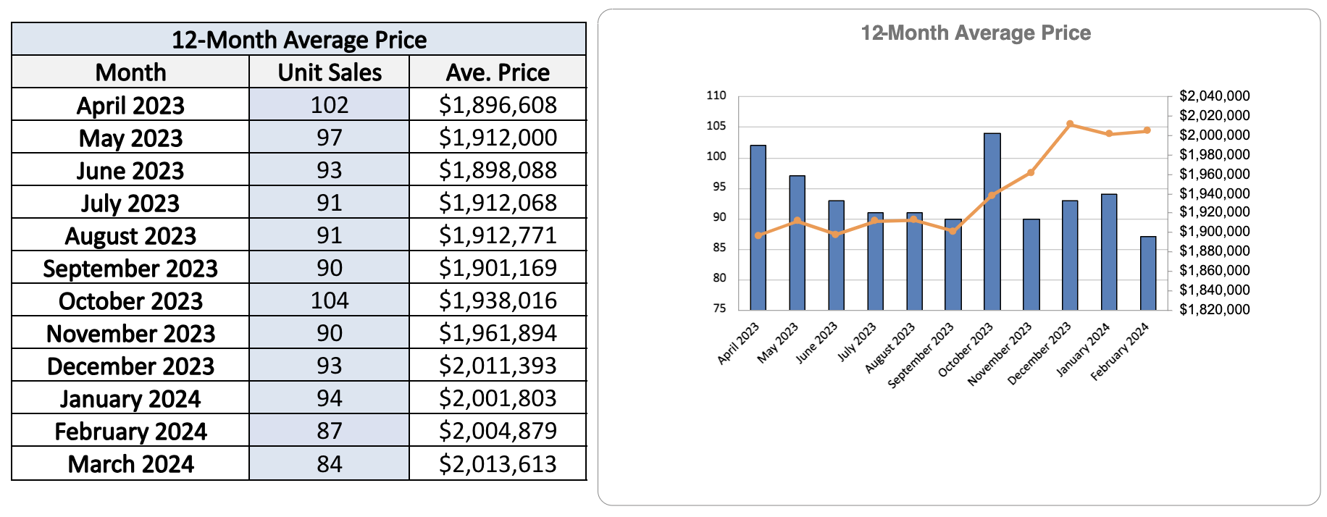
Task: Select the '12-Month Average Price' table title
Action: click(x=298, y=39)
